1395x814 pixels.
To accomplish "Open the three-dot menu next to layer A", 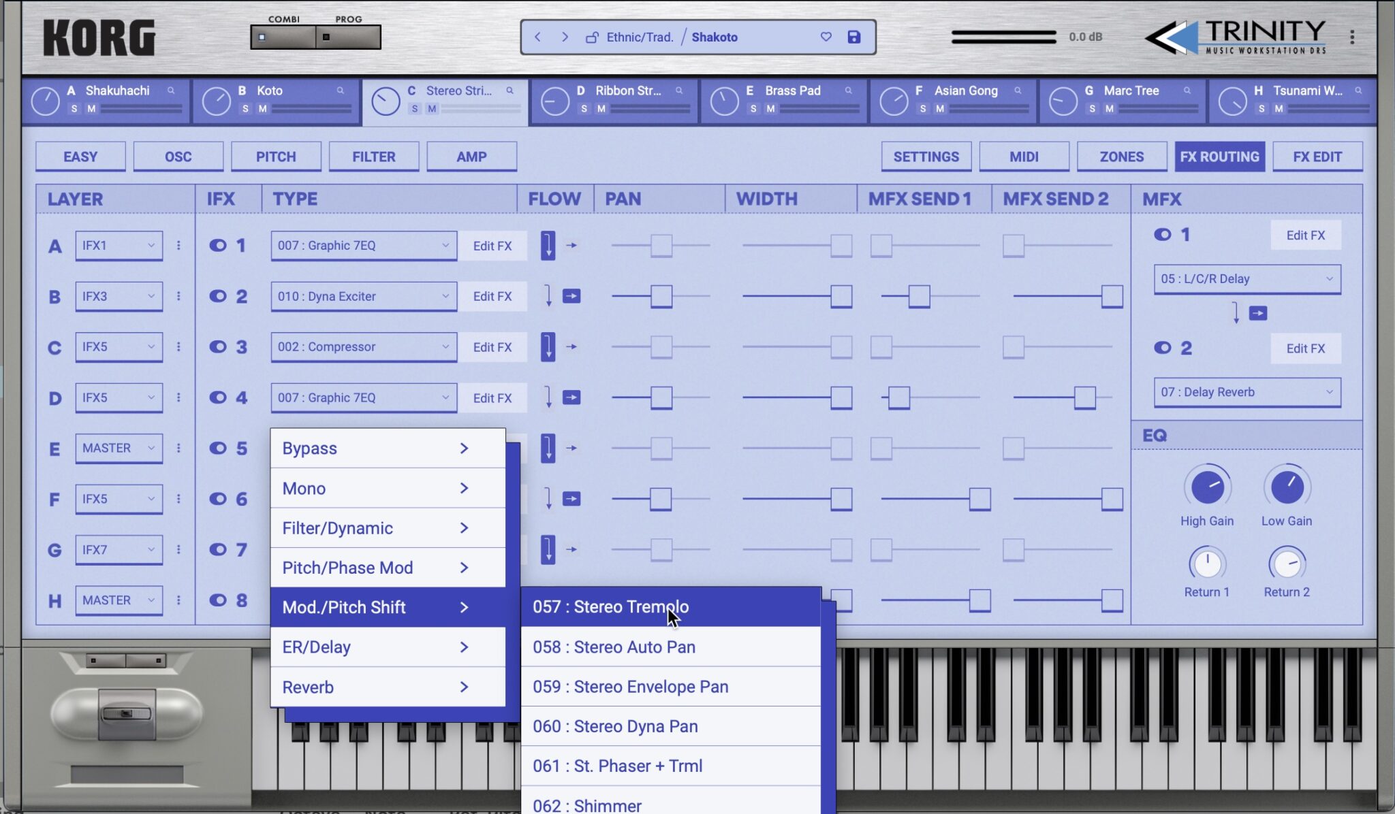I will 179,246.
